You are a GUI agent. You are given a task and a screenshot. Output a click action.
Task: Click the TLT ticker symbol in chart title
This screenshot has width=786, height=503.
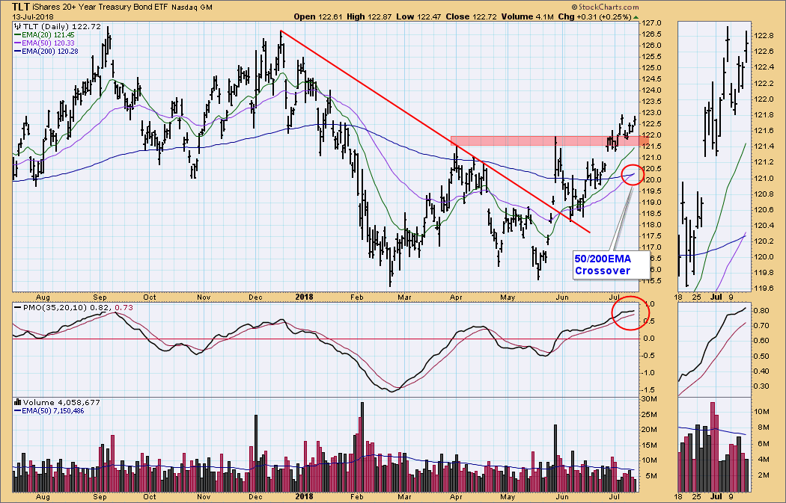tap(20, 7)
